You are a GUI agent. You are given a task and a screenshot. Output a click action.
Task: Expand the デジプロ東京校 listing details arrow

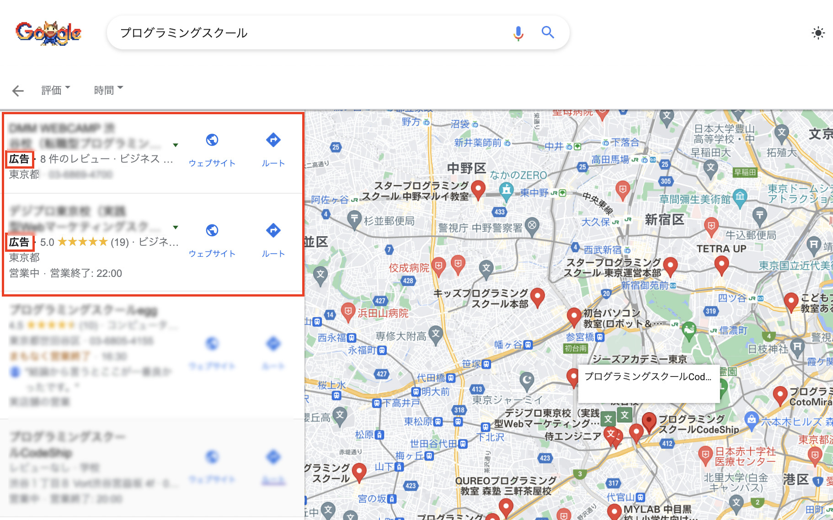pyautogui.click(x=176, y=227)
